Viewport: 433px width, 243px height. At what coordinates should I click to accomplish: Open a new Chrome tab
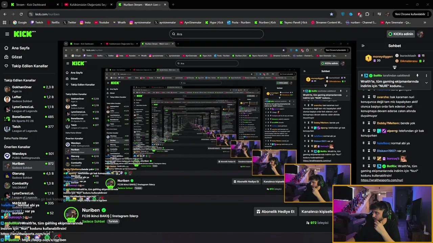pyautogui.click(x=173, y=5)
